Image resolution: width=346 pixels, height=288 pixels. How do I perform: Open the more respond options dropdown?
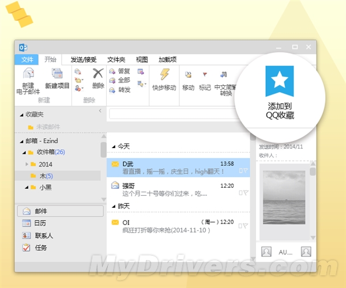pyautogui.click(x=142, y=84)
